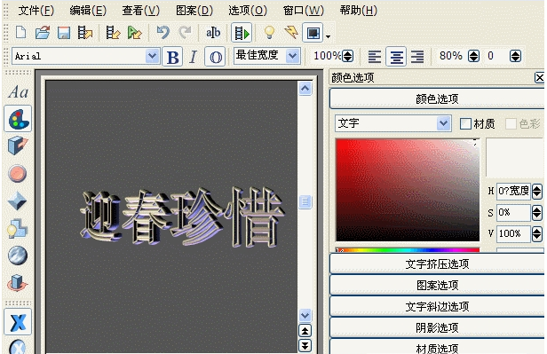Click the lightning bolt icon
The height and width of the screenshot is (354, 547).
[x=291, y=33]
